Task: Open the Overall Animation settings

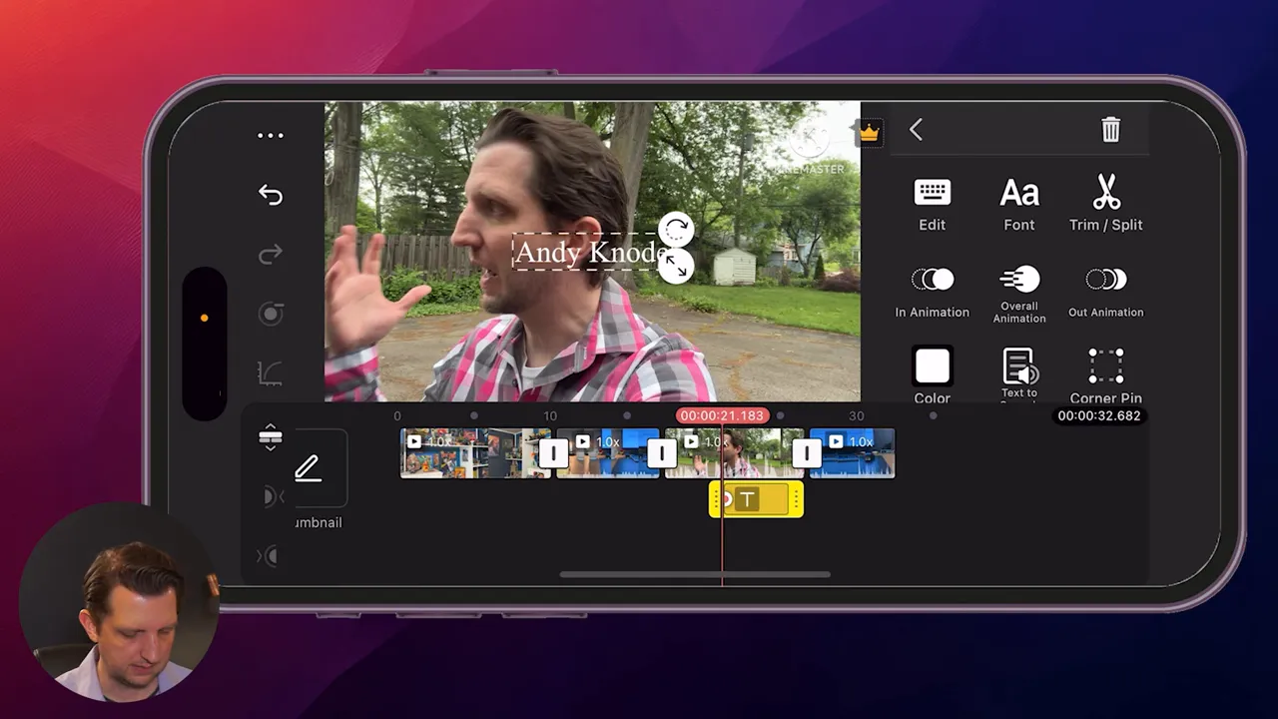Action: click(x=1018, y=291)
